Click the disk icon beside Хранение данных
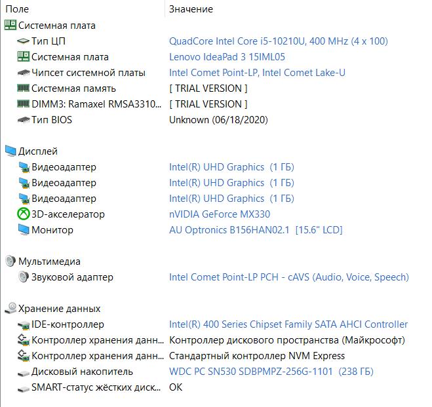The image size is (432, 407). click(10, 309)
